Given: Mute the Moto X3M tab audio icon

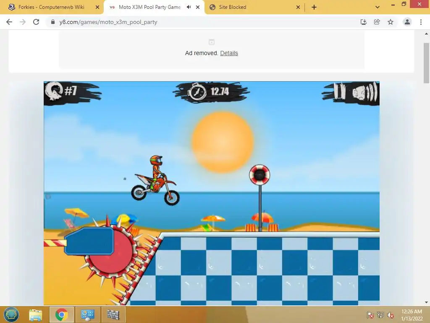Looking at the screenshot, I should (x=189, y=7).
